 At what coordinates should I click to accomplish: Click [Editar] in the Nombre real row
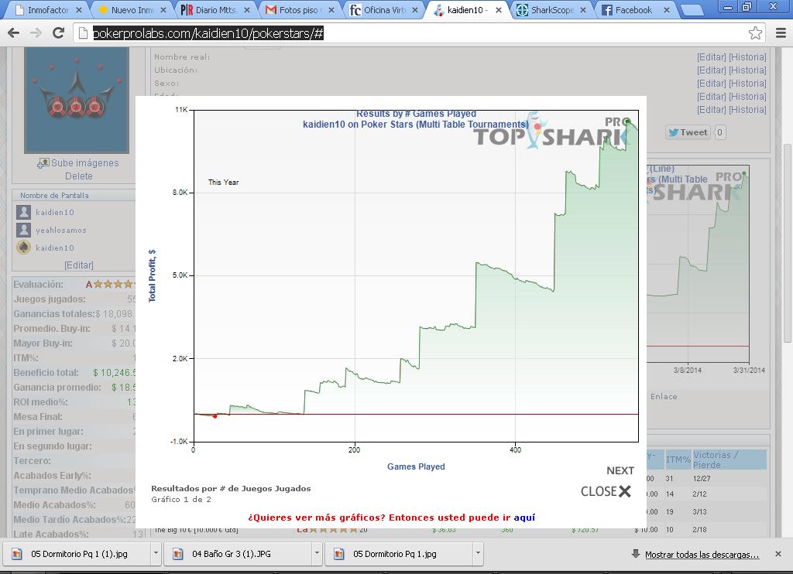pyautogui.click(x=712, y=57)
